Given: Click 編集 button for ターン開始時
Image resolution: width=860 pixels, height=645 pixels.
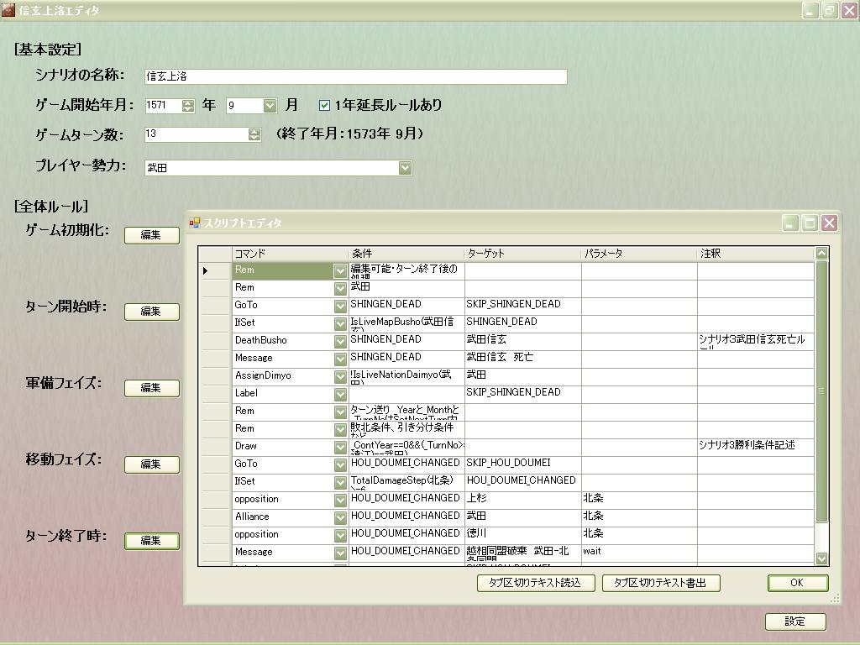Looking at the screenshot, I should (152, 311).
